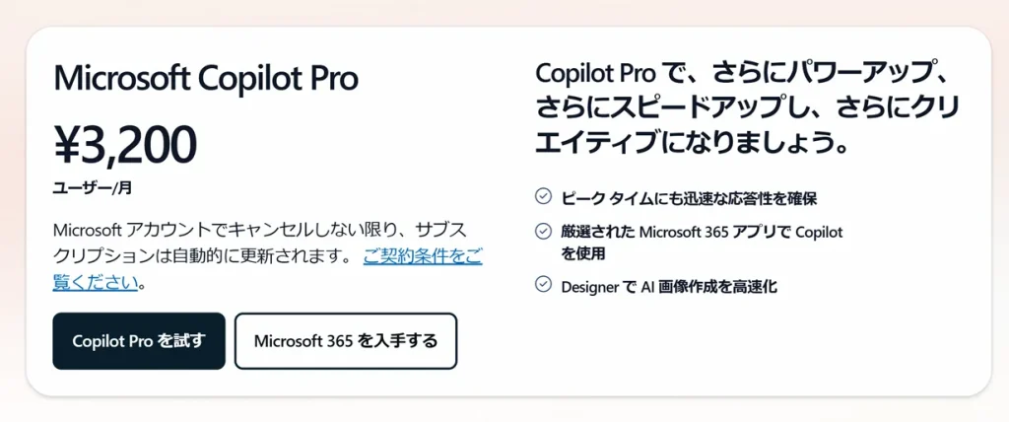Screen dimensions: 1009x422
Task: Click the ¥3,200 price text
Action: click(x=125, y=144)
